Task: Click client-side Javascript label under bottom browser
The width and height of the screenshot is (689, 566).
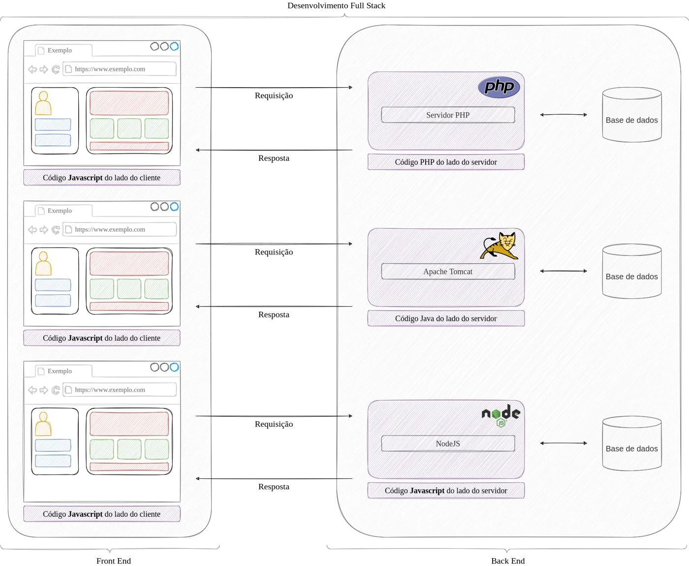Action: [x=102, y=514]
